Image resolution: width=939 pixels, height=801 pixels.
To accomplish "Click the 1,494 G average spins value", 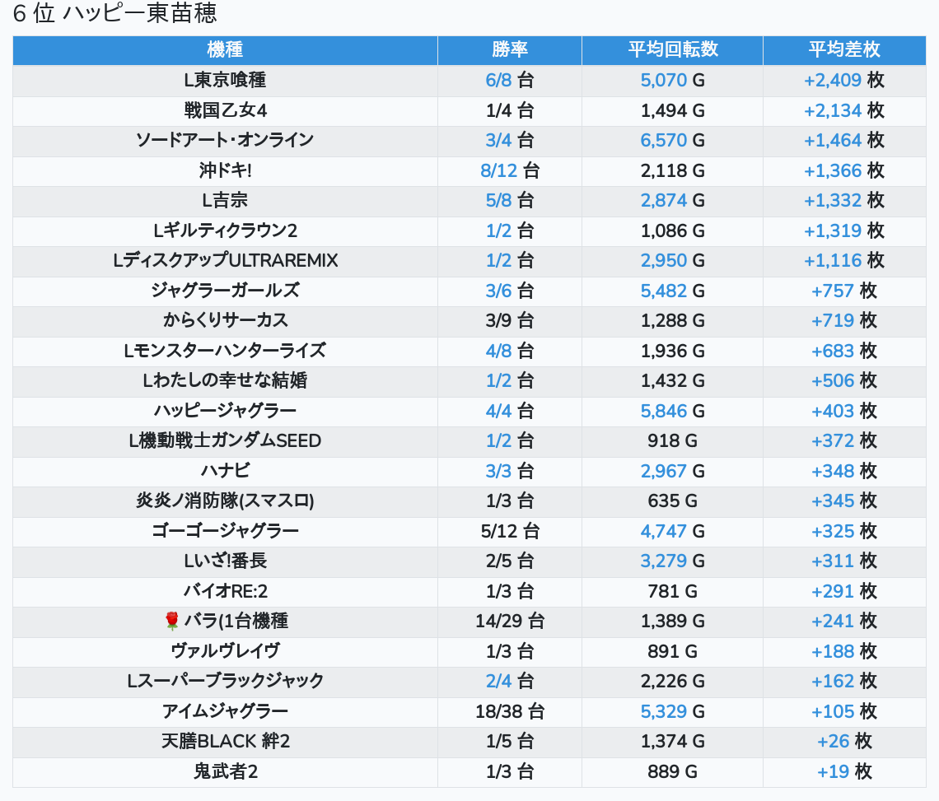I will pos(672,110).
